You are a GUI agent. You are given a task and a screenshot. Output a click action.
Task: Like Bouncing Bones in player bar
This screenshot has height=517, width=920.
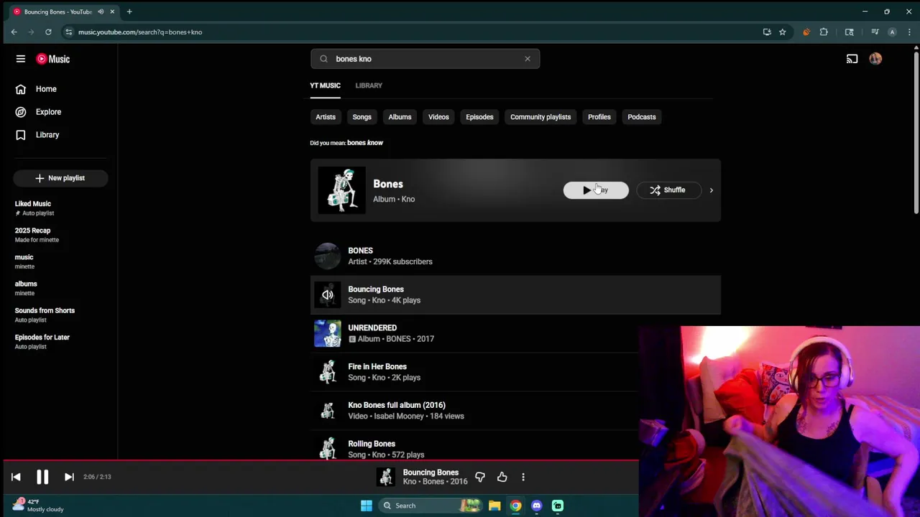click(502, 477)
